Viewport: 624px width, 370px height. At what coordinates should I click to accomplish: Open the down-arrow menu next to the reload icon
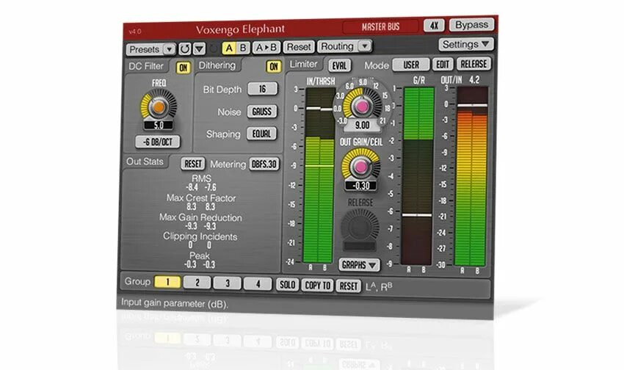click(x=200, y=49)
